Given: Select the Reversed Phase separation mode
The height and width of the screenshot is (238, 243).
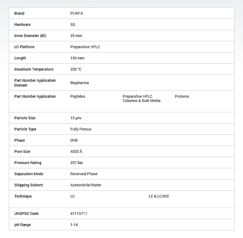Looking at the screenshot, I should tap(84, 174).
